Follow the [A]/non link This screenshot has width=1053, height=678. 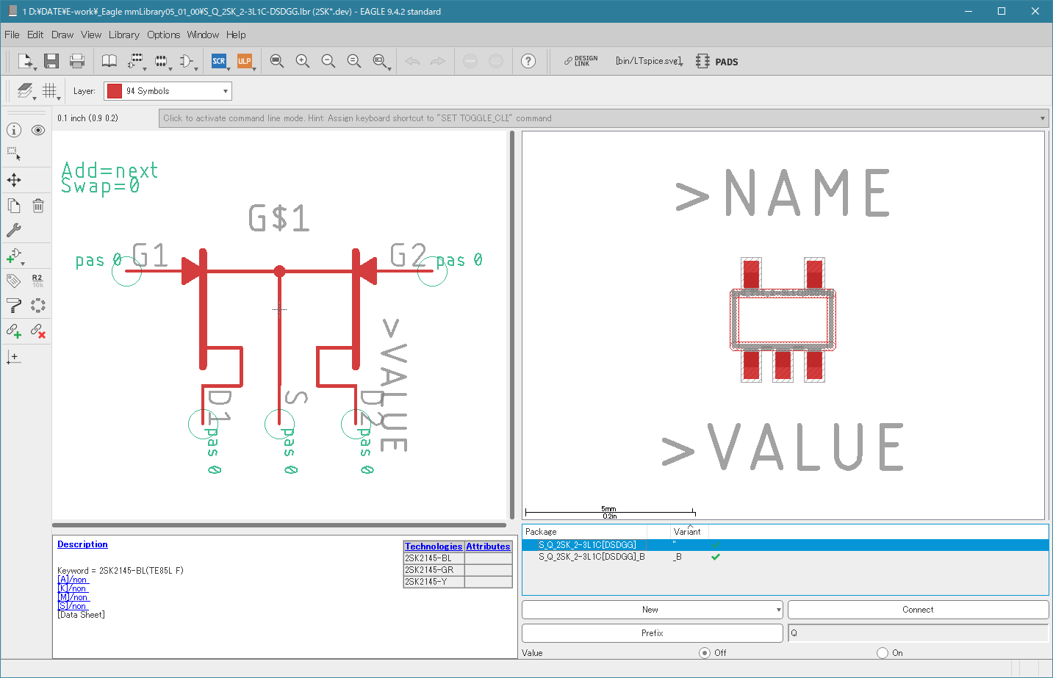(73, 580)
